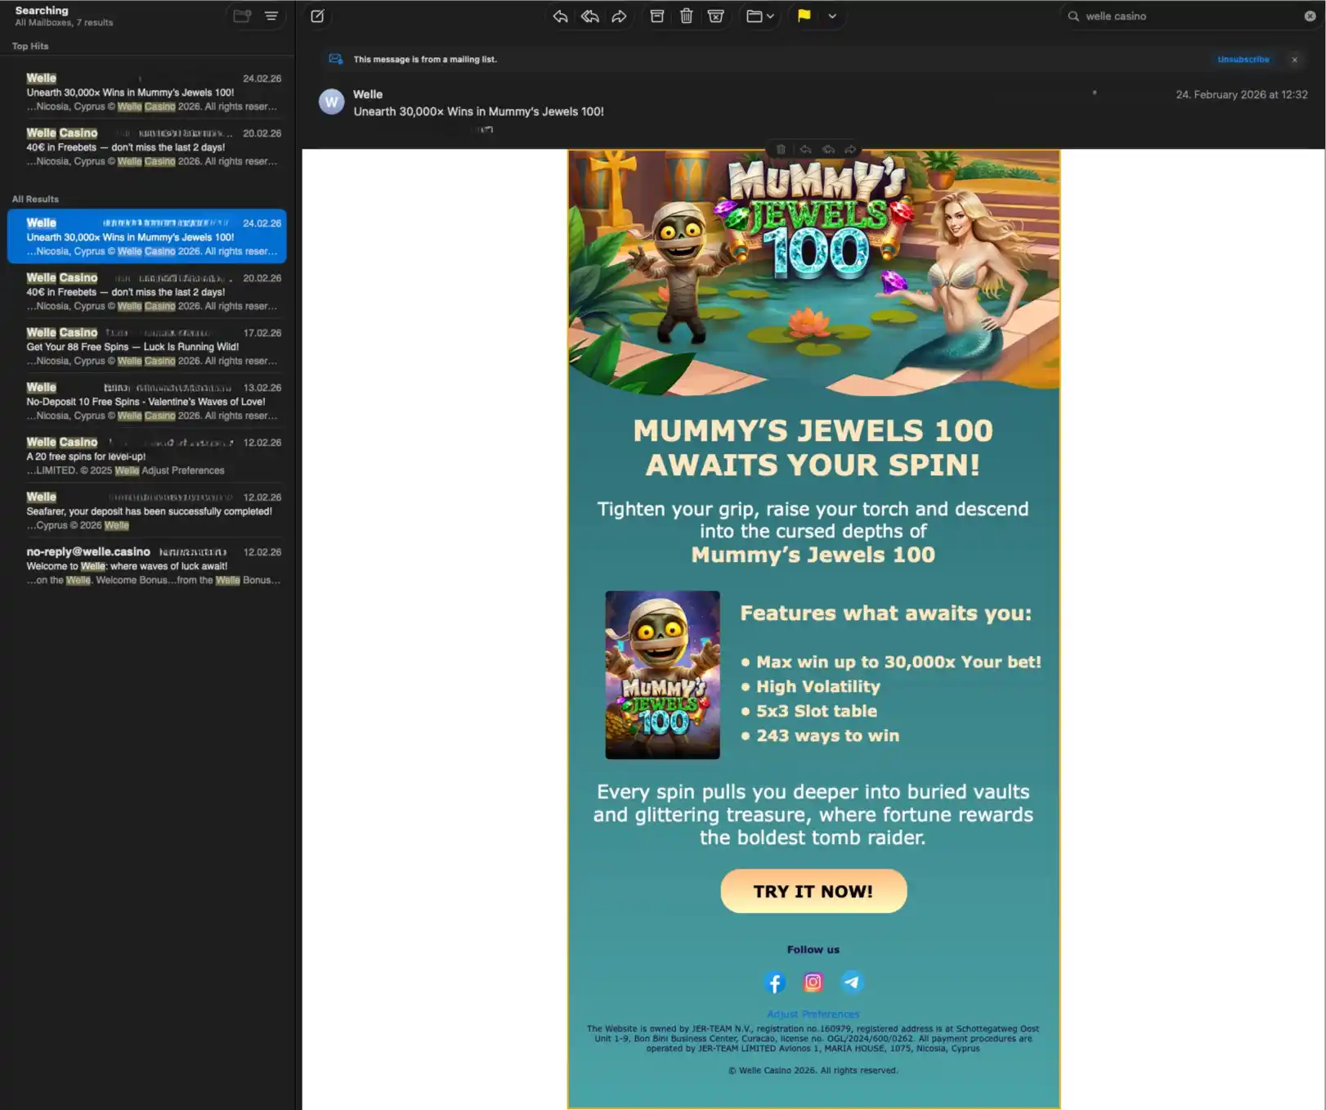
Task: Click the small Mummy's Jewels game thumbnail
Action: [x=662, y=675]
